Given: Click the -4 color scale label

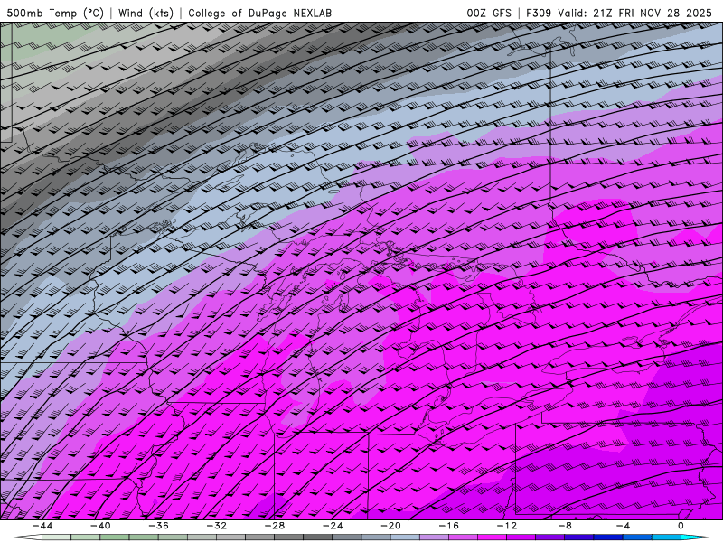Looking at the screenshot, I should [623, 526].
